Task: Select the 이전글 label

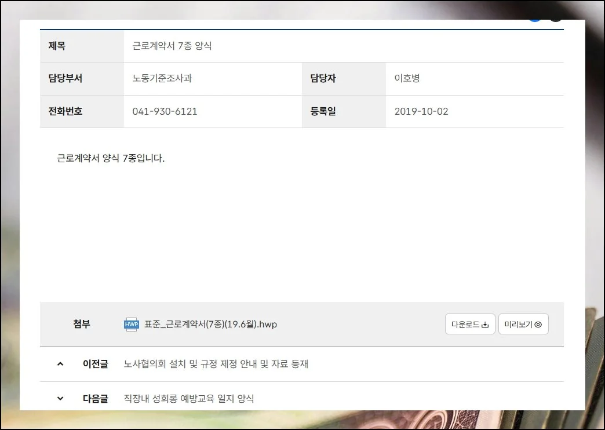Action: click(95, 364)
